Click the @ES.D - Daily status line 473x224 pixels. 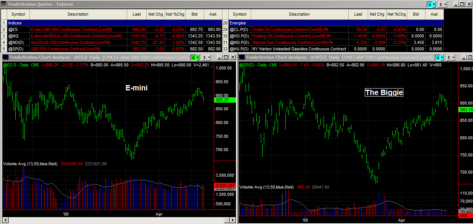109,65
